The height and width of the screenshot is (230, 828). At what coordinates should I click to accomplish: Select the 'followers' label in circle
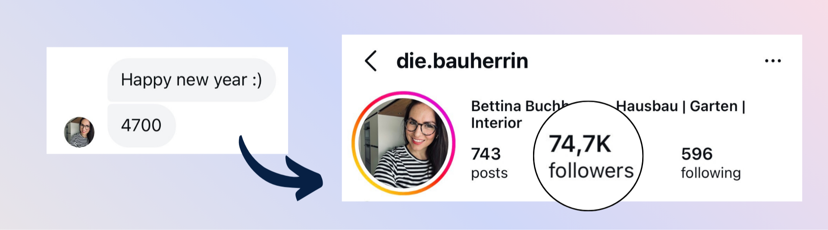point(591,171)
